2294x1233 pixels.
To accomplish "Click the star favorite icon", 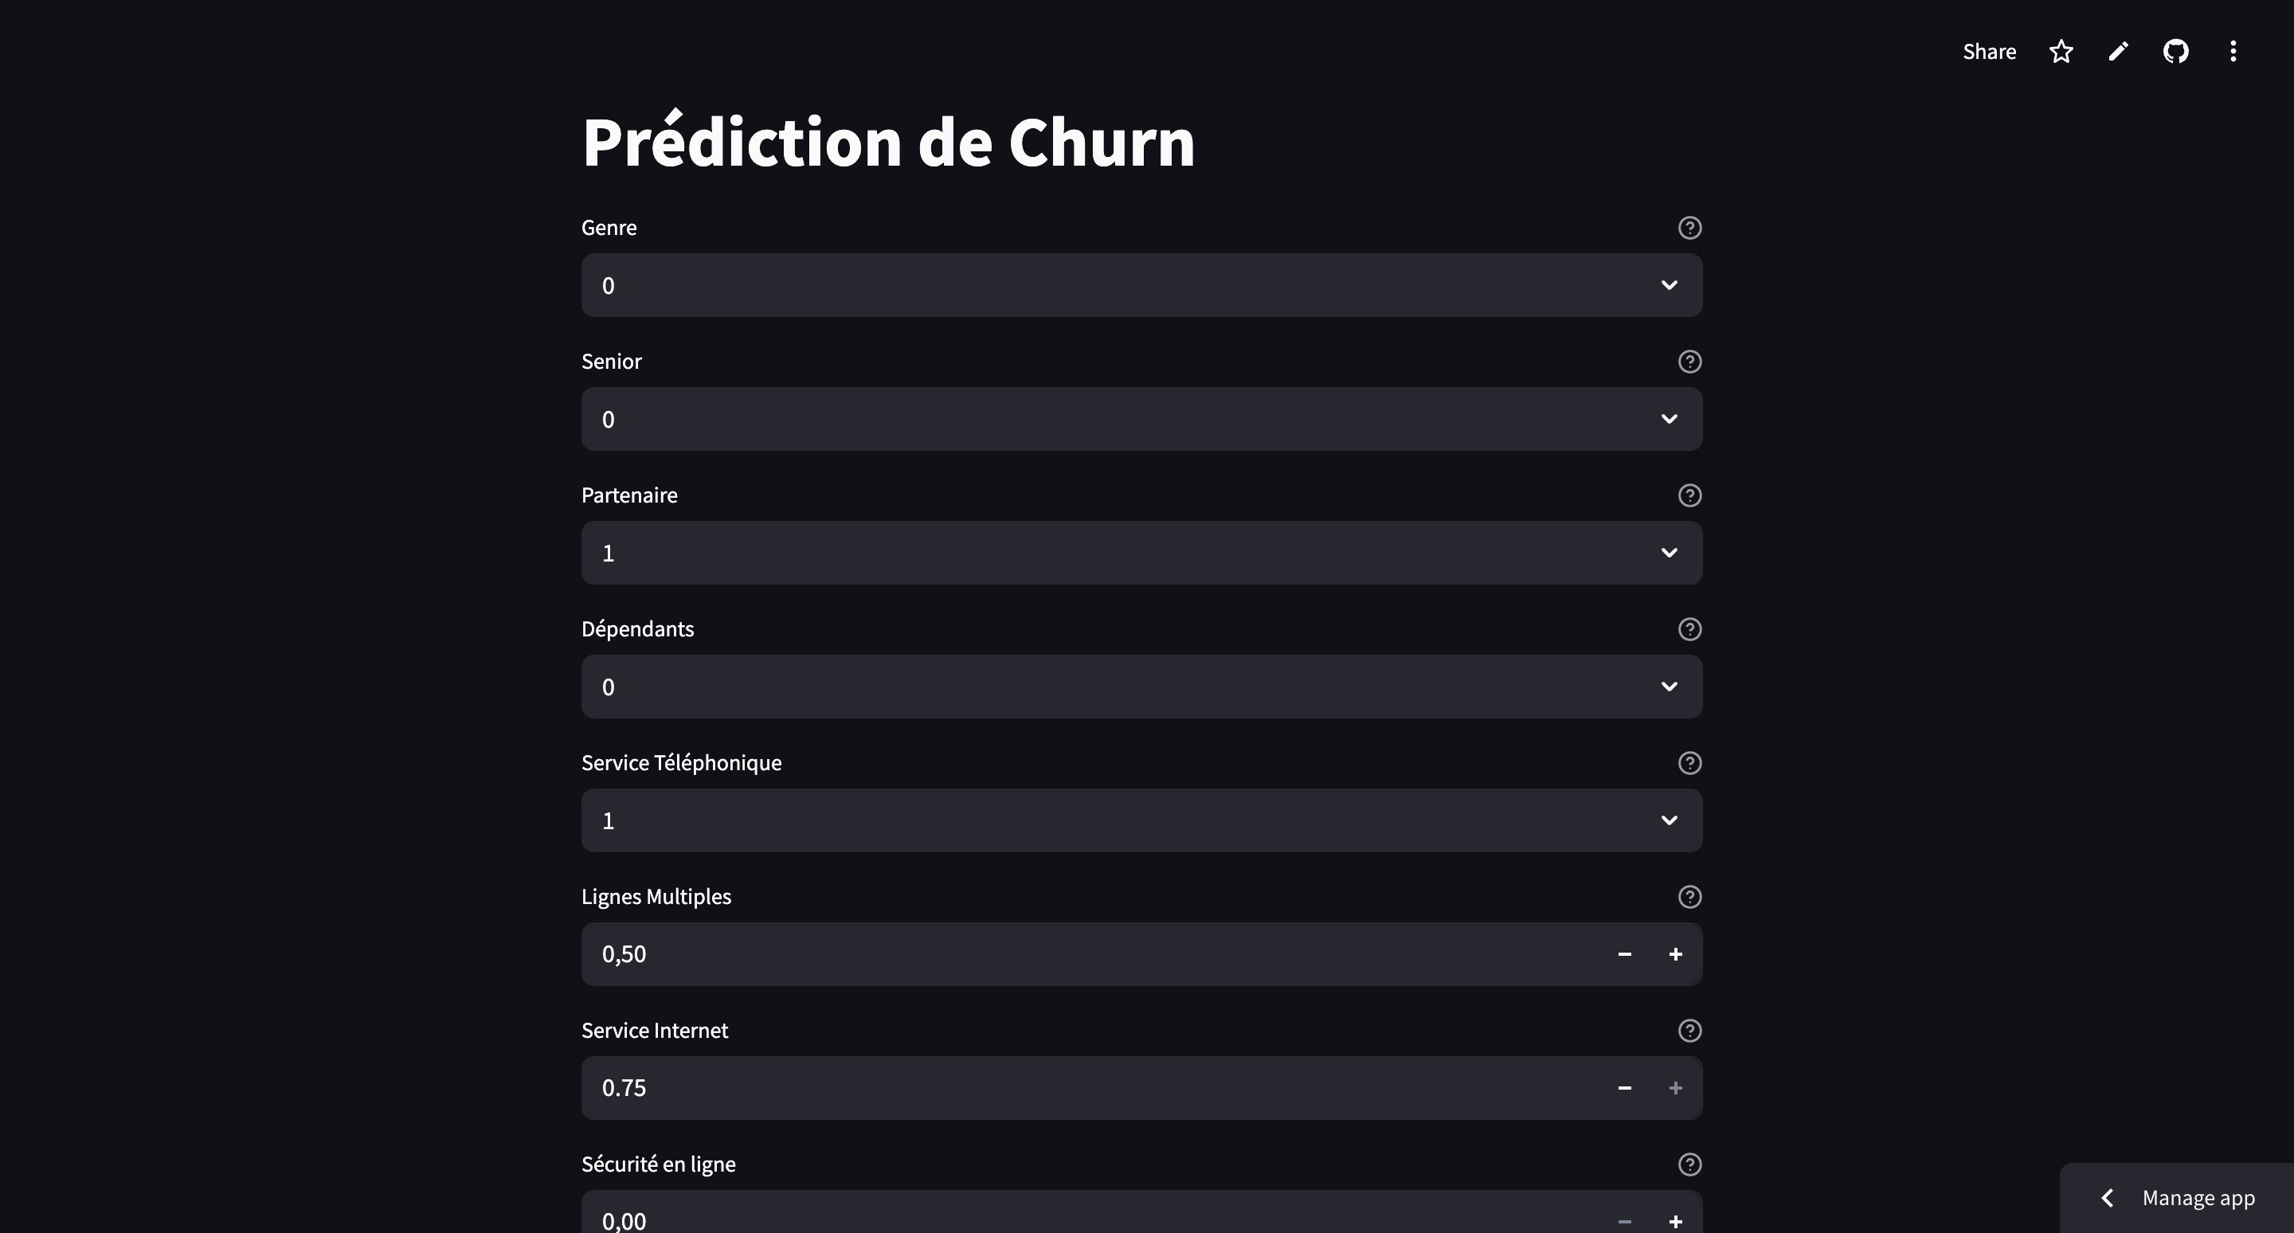I will 2061,52.
